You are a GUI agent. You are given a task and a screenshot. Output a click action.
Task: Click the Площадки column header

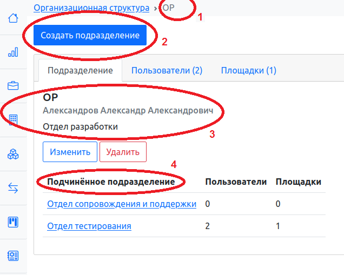point(299,182)
